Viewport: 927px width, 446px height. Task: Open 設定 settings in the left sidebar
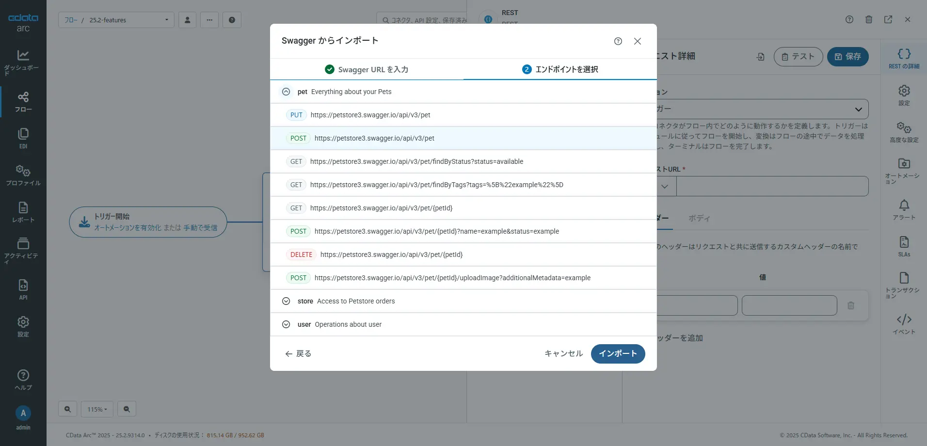[x=23, y=327]
